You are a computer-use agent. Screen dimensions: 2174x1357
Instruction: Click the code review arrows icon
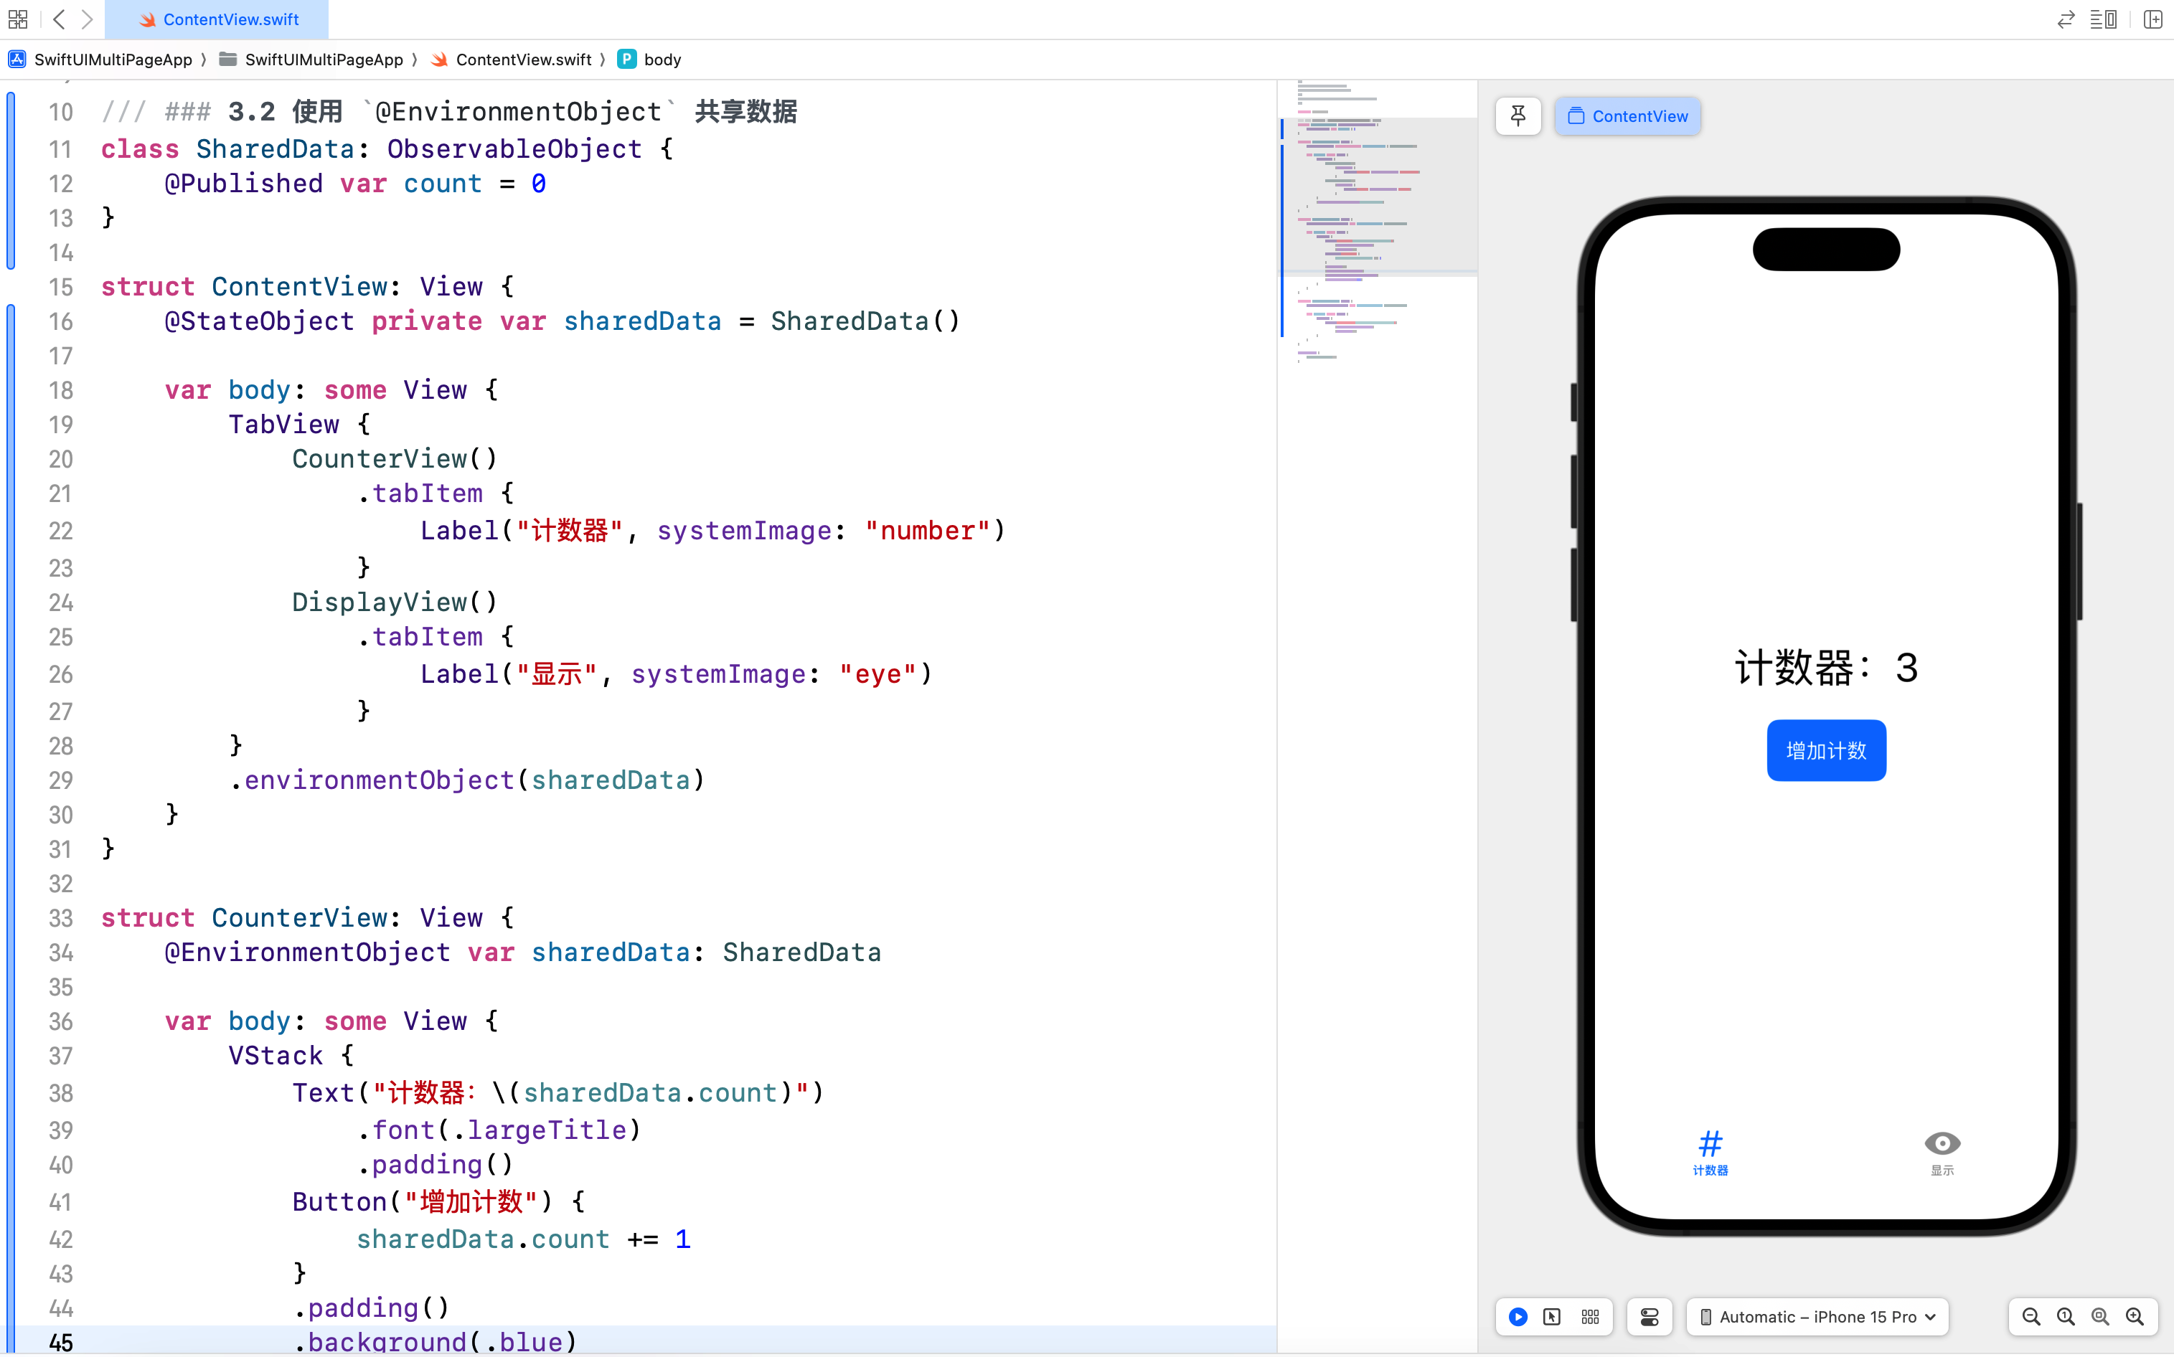(2066, 19)
